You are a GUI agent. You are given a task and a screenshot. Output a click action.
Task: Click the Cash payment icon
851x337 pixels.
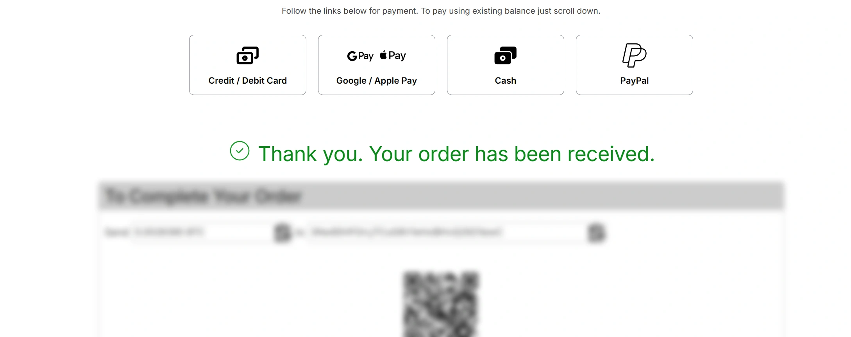point(505,56)
